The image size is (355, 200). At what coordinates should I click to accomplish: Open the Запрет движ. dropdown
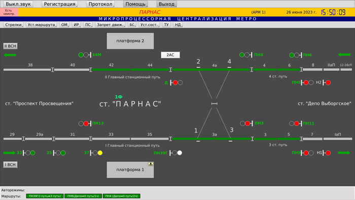(x=110, y=25)
